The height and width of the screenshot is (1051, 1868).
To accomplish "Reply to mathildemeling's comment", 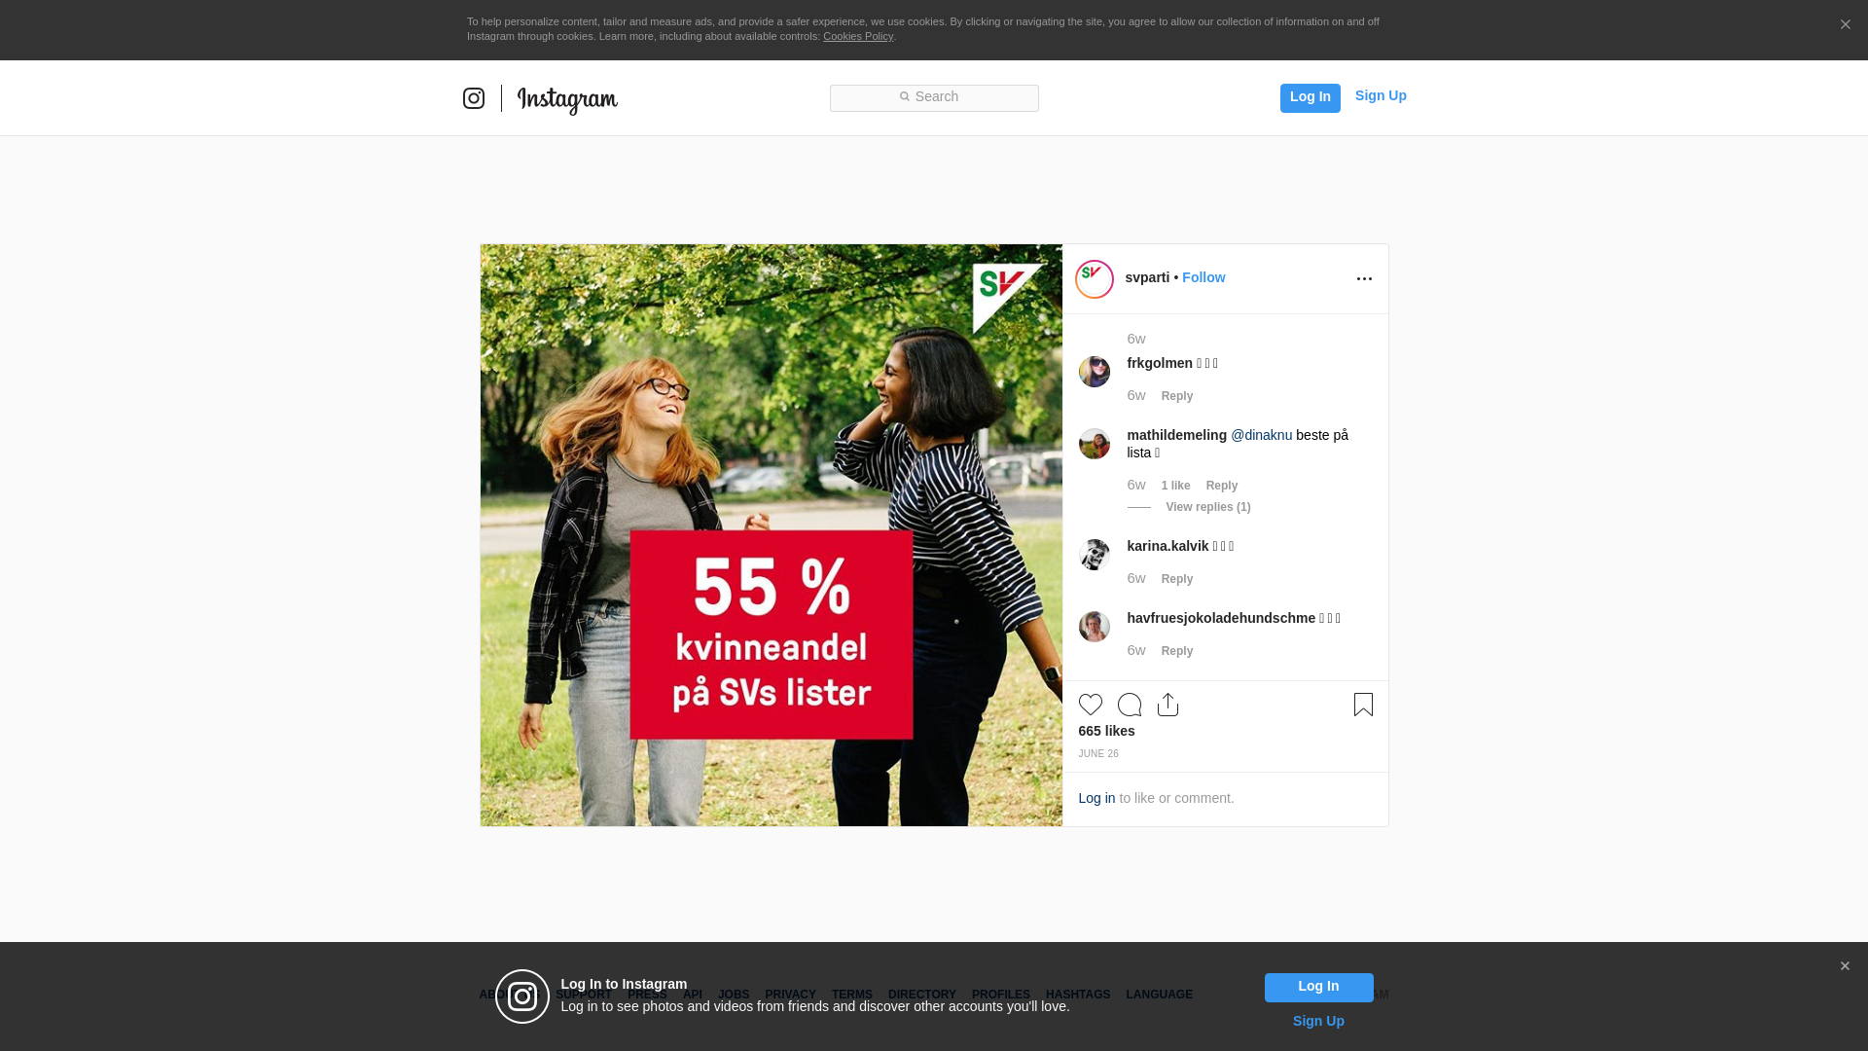I will pyautogui.click(x=1222, y=486).
